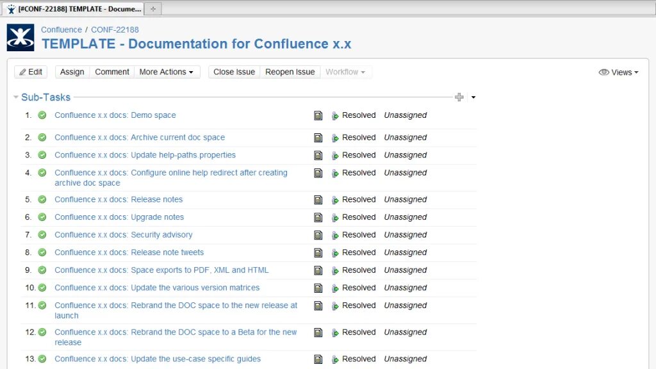The image size is (656, 369).
Task: Click the issue type icon on the Release notes row
Action: 318,200
